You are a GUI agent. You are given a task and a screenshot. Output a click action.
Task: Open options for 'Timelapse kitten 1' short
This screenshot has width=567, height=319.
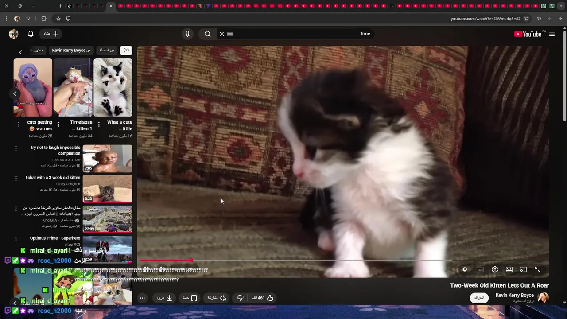pyautogui.click(x=58, y=124)
